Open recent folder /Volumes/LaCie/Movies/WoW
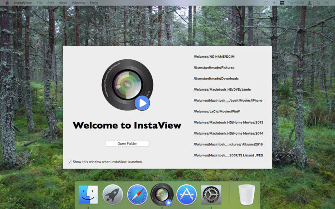Image resolution: width=335 pixels, height=209 pixels. pyautogui.click(x=217, y=111)
